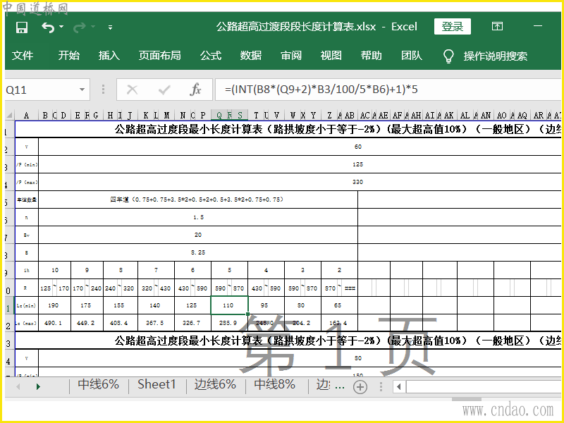Open the Undo history dropdown arrow
564x423 pixels.
click(61, 27)
